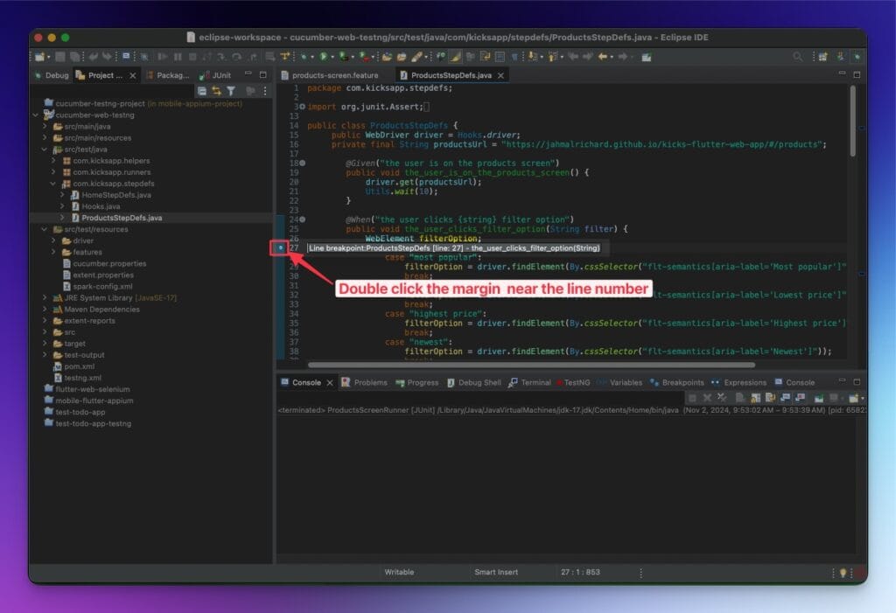Switch to the Debug view tab
The height and width of the screenshot is (613, 896).
point(52,75)
